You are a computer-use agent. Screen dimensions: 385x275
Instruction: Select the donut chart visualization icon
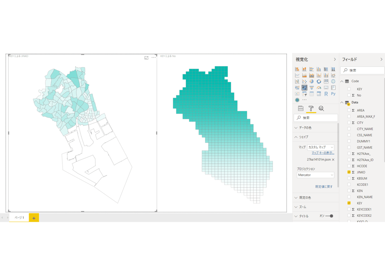319,82
